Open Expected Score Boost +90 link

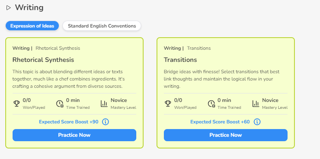click(69, 122)
